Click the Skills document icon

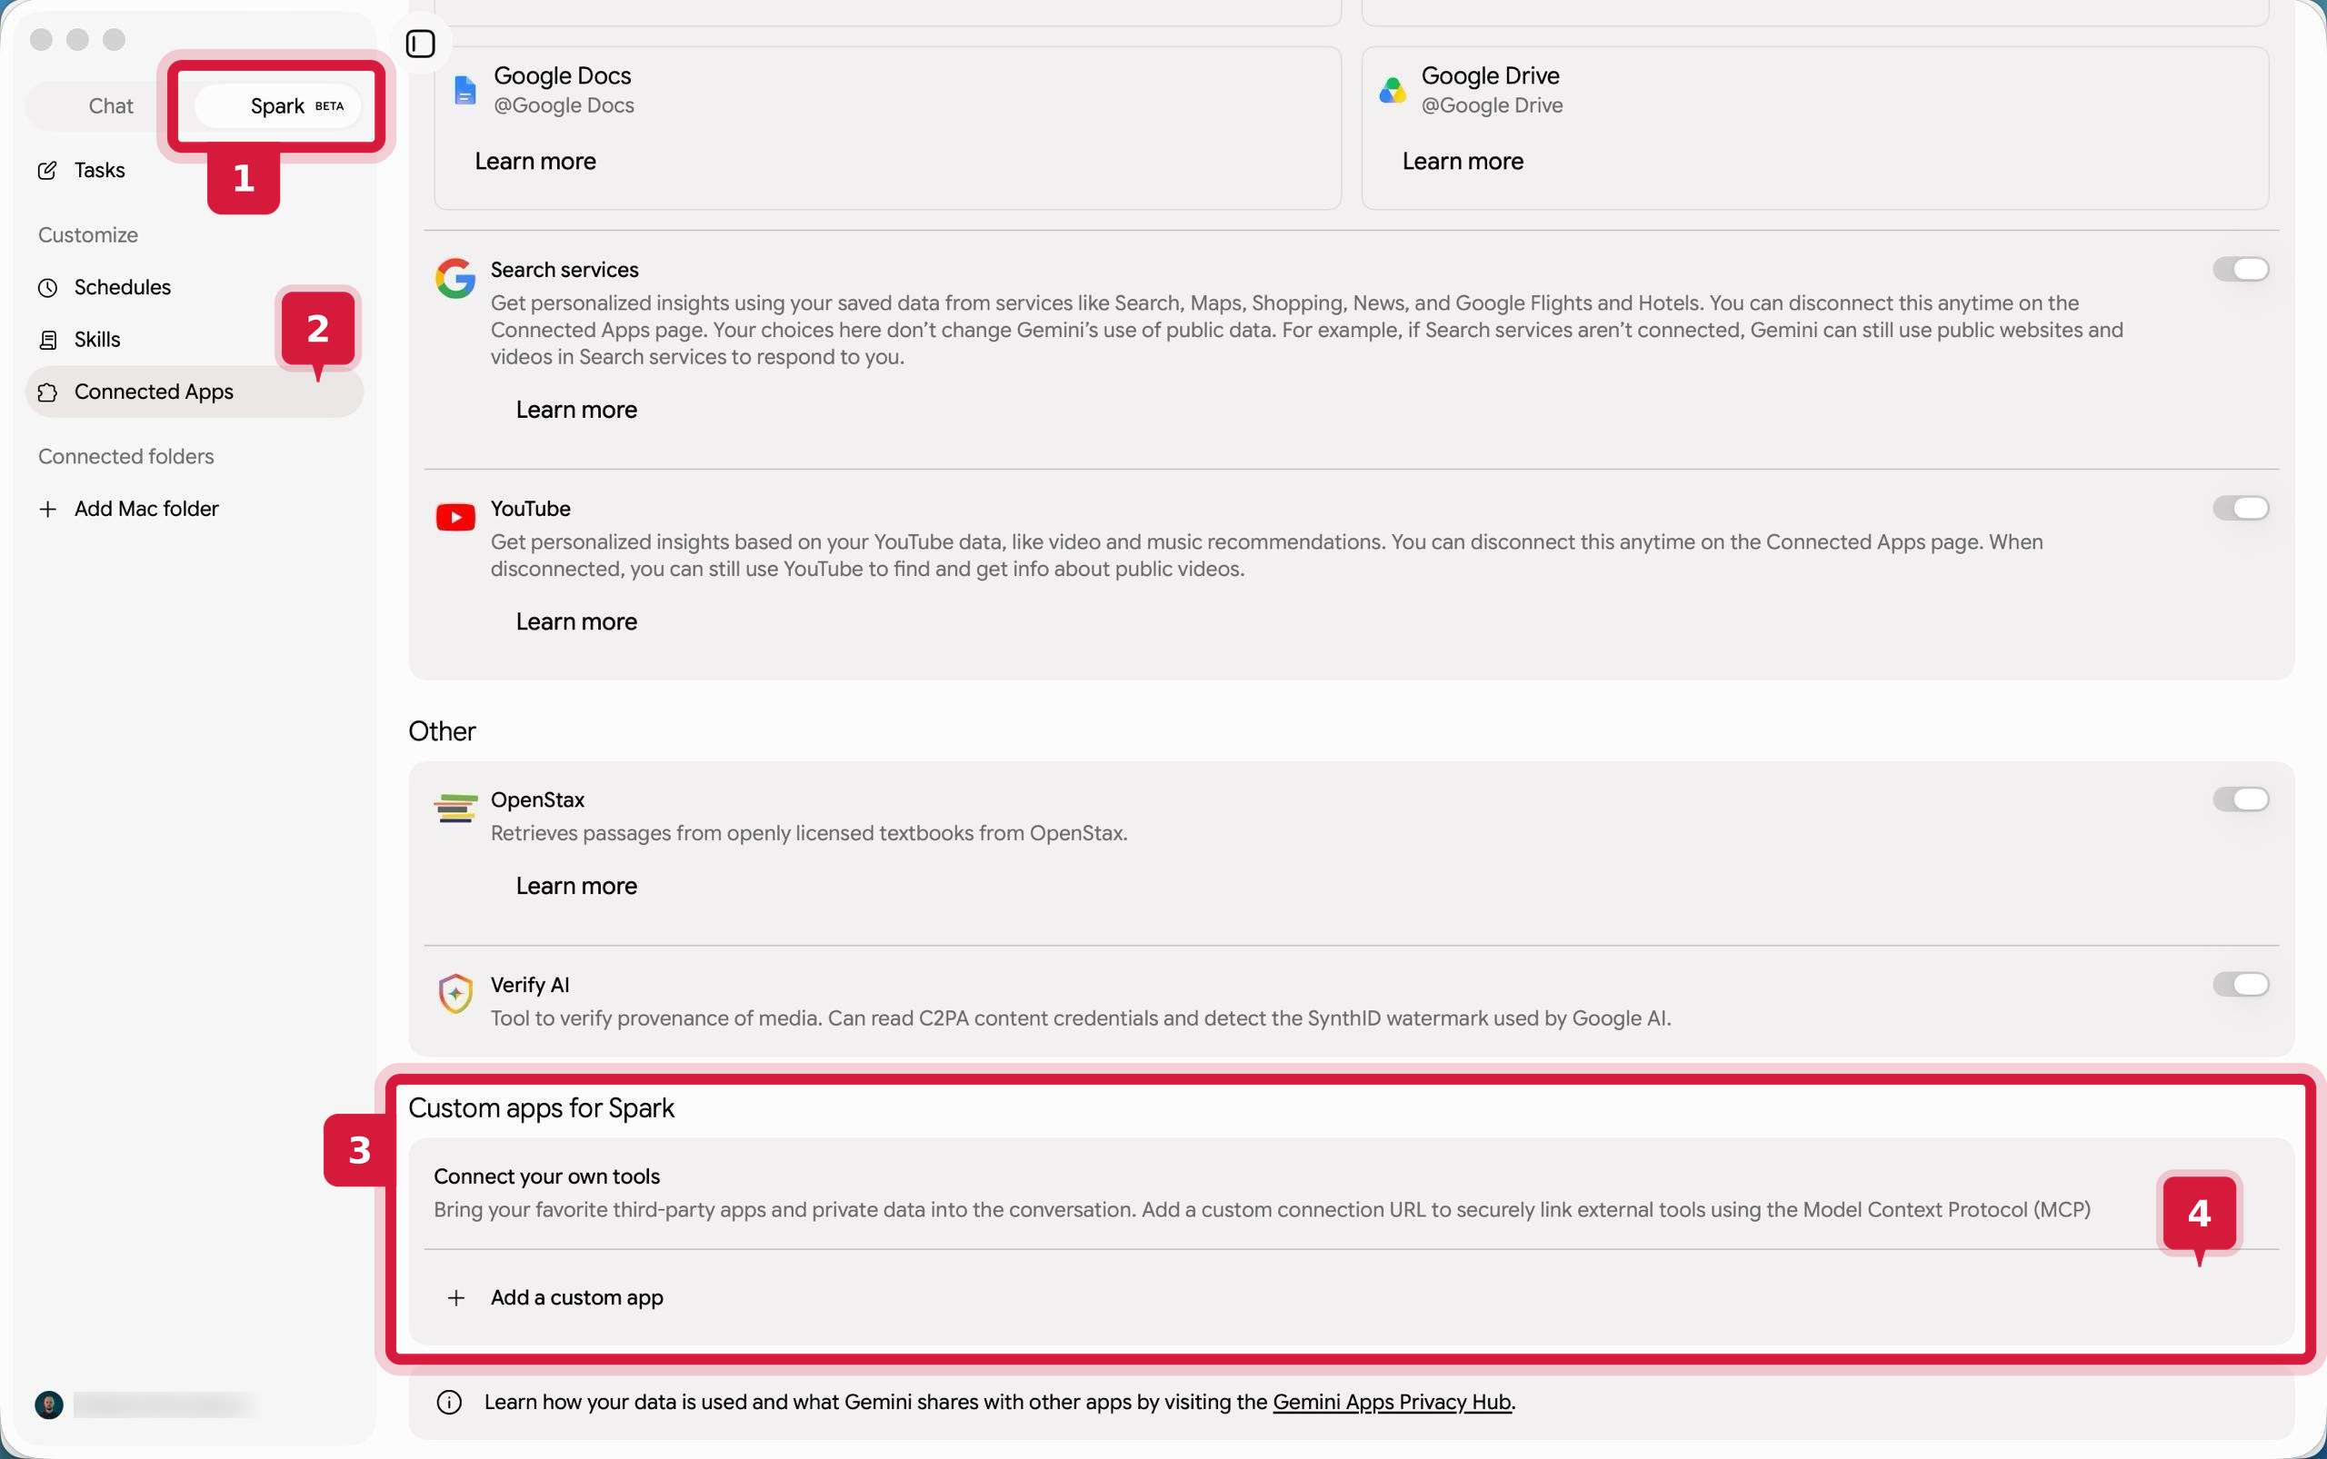[x=47, y=340]
